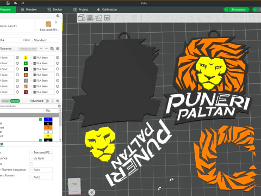Open the Flushing volumes dialog
Screen dimensions: 261x196
click(28, 48)
